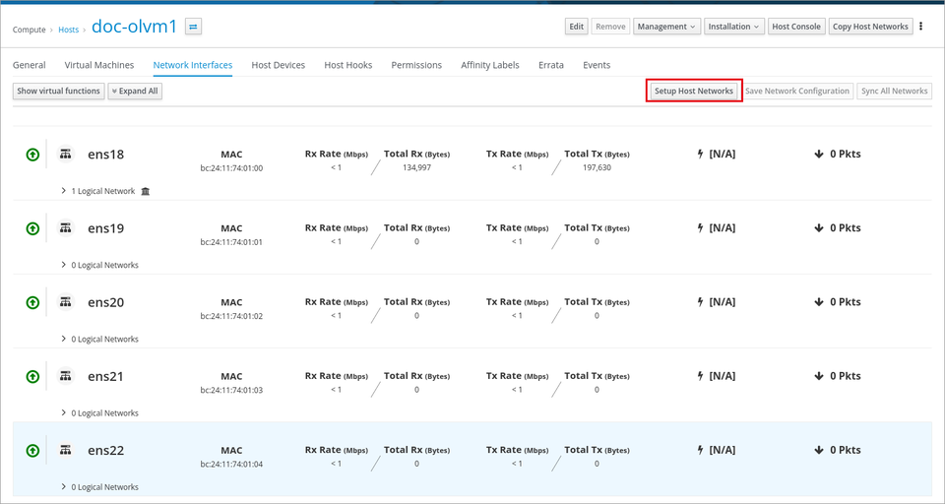
Task: Select the ens22 interface name
Action: 106,450
